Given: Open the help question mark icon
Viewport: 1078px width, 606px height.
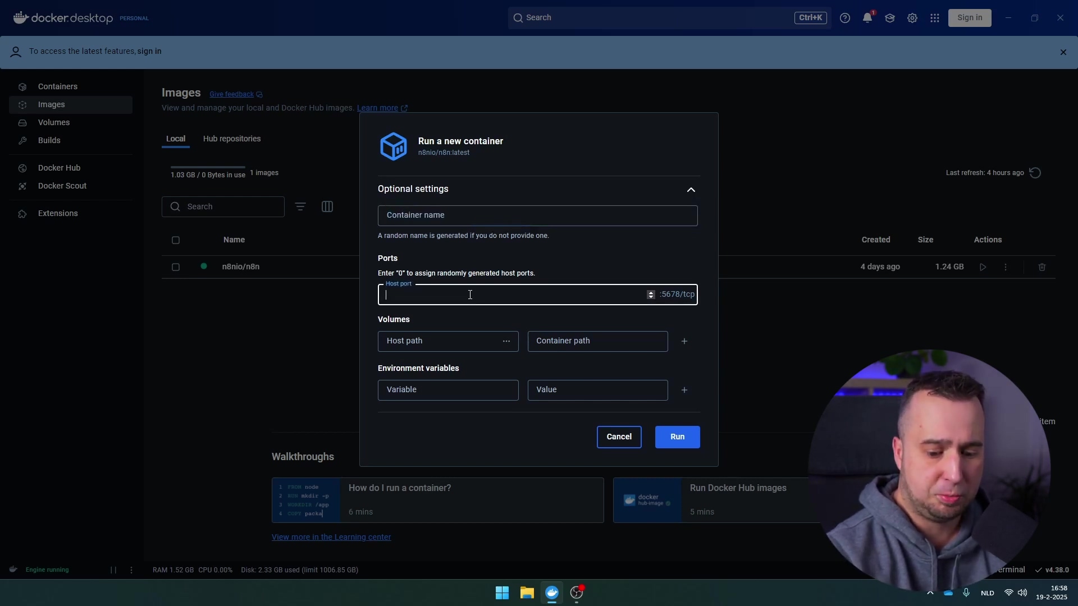Looking at the screenshot, I should pyautogui.click(x=845, y=18).
